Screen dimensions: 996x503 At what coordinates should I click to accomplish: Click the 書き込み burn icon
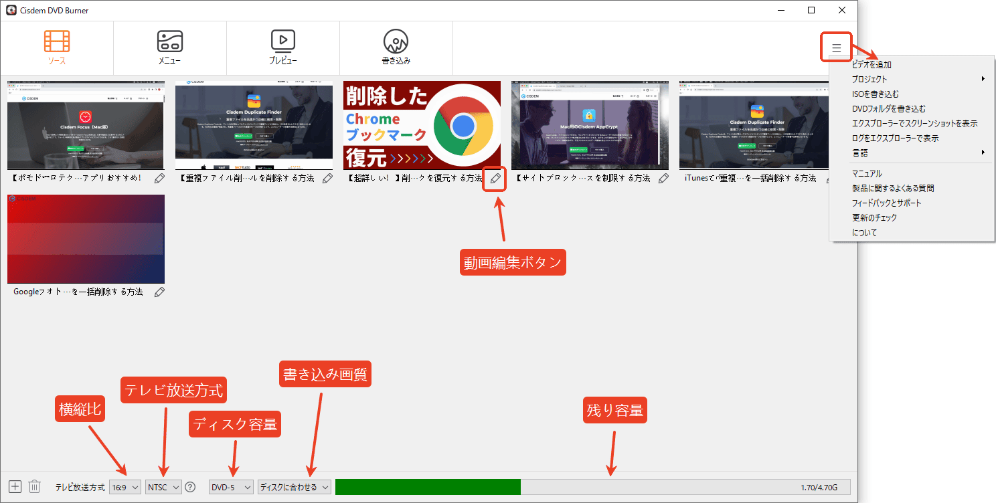[x=396, y=47]
